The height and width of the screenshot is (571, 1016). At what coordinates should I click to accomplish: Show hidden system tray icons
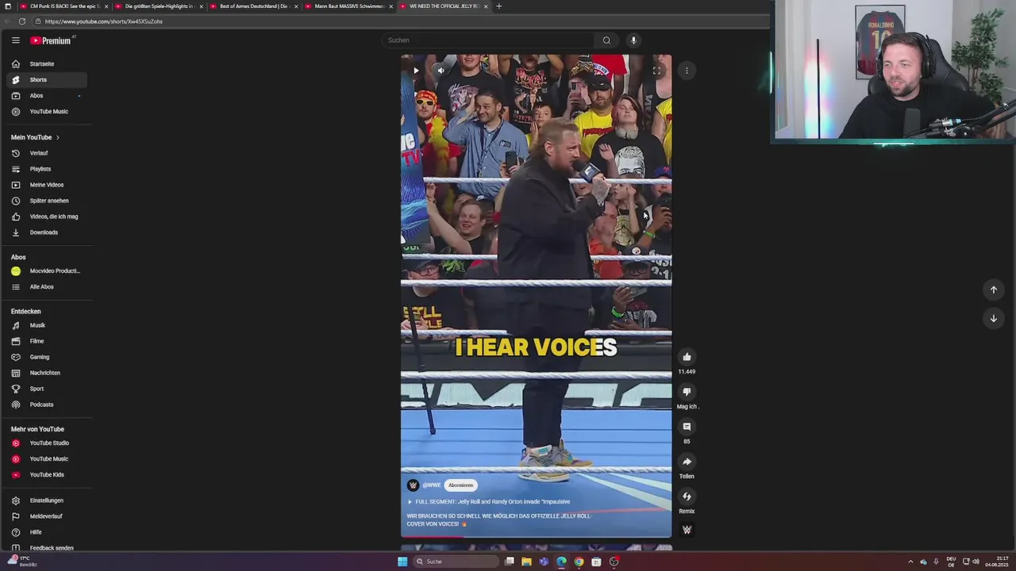(910, 561)
